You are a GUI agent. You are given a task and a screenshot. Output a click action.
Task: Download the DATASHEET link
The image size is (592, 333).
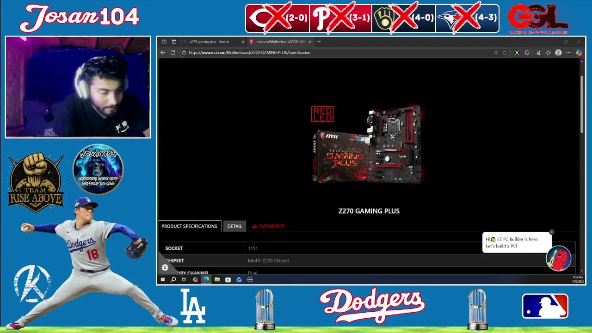pos(268,226)
